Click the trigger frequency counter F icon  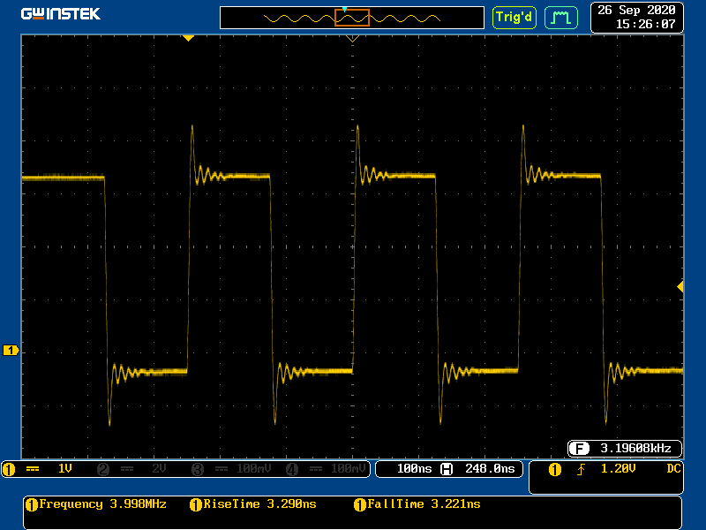coord(579,447)
